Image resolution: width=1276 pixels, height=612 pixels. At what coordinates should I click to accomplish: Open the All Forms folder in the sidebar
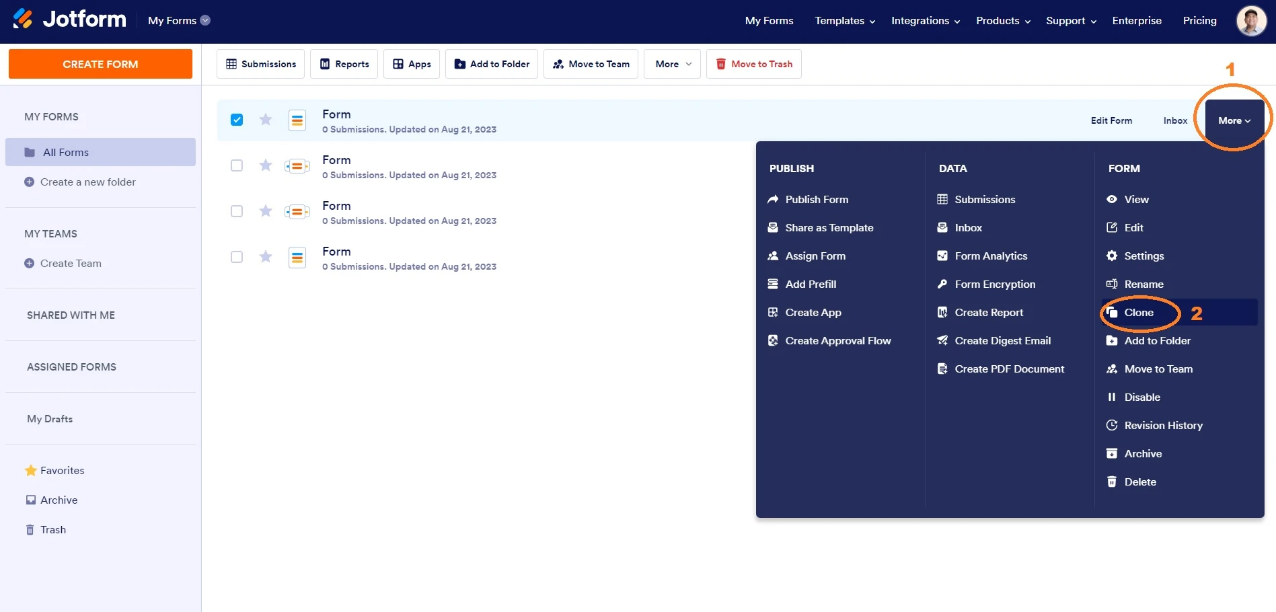[66, 153]
